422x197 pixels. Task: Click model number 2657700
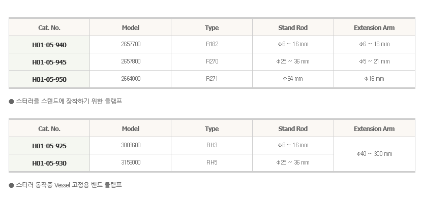coord(131,44)
